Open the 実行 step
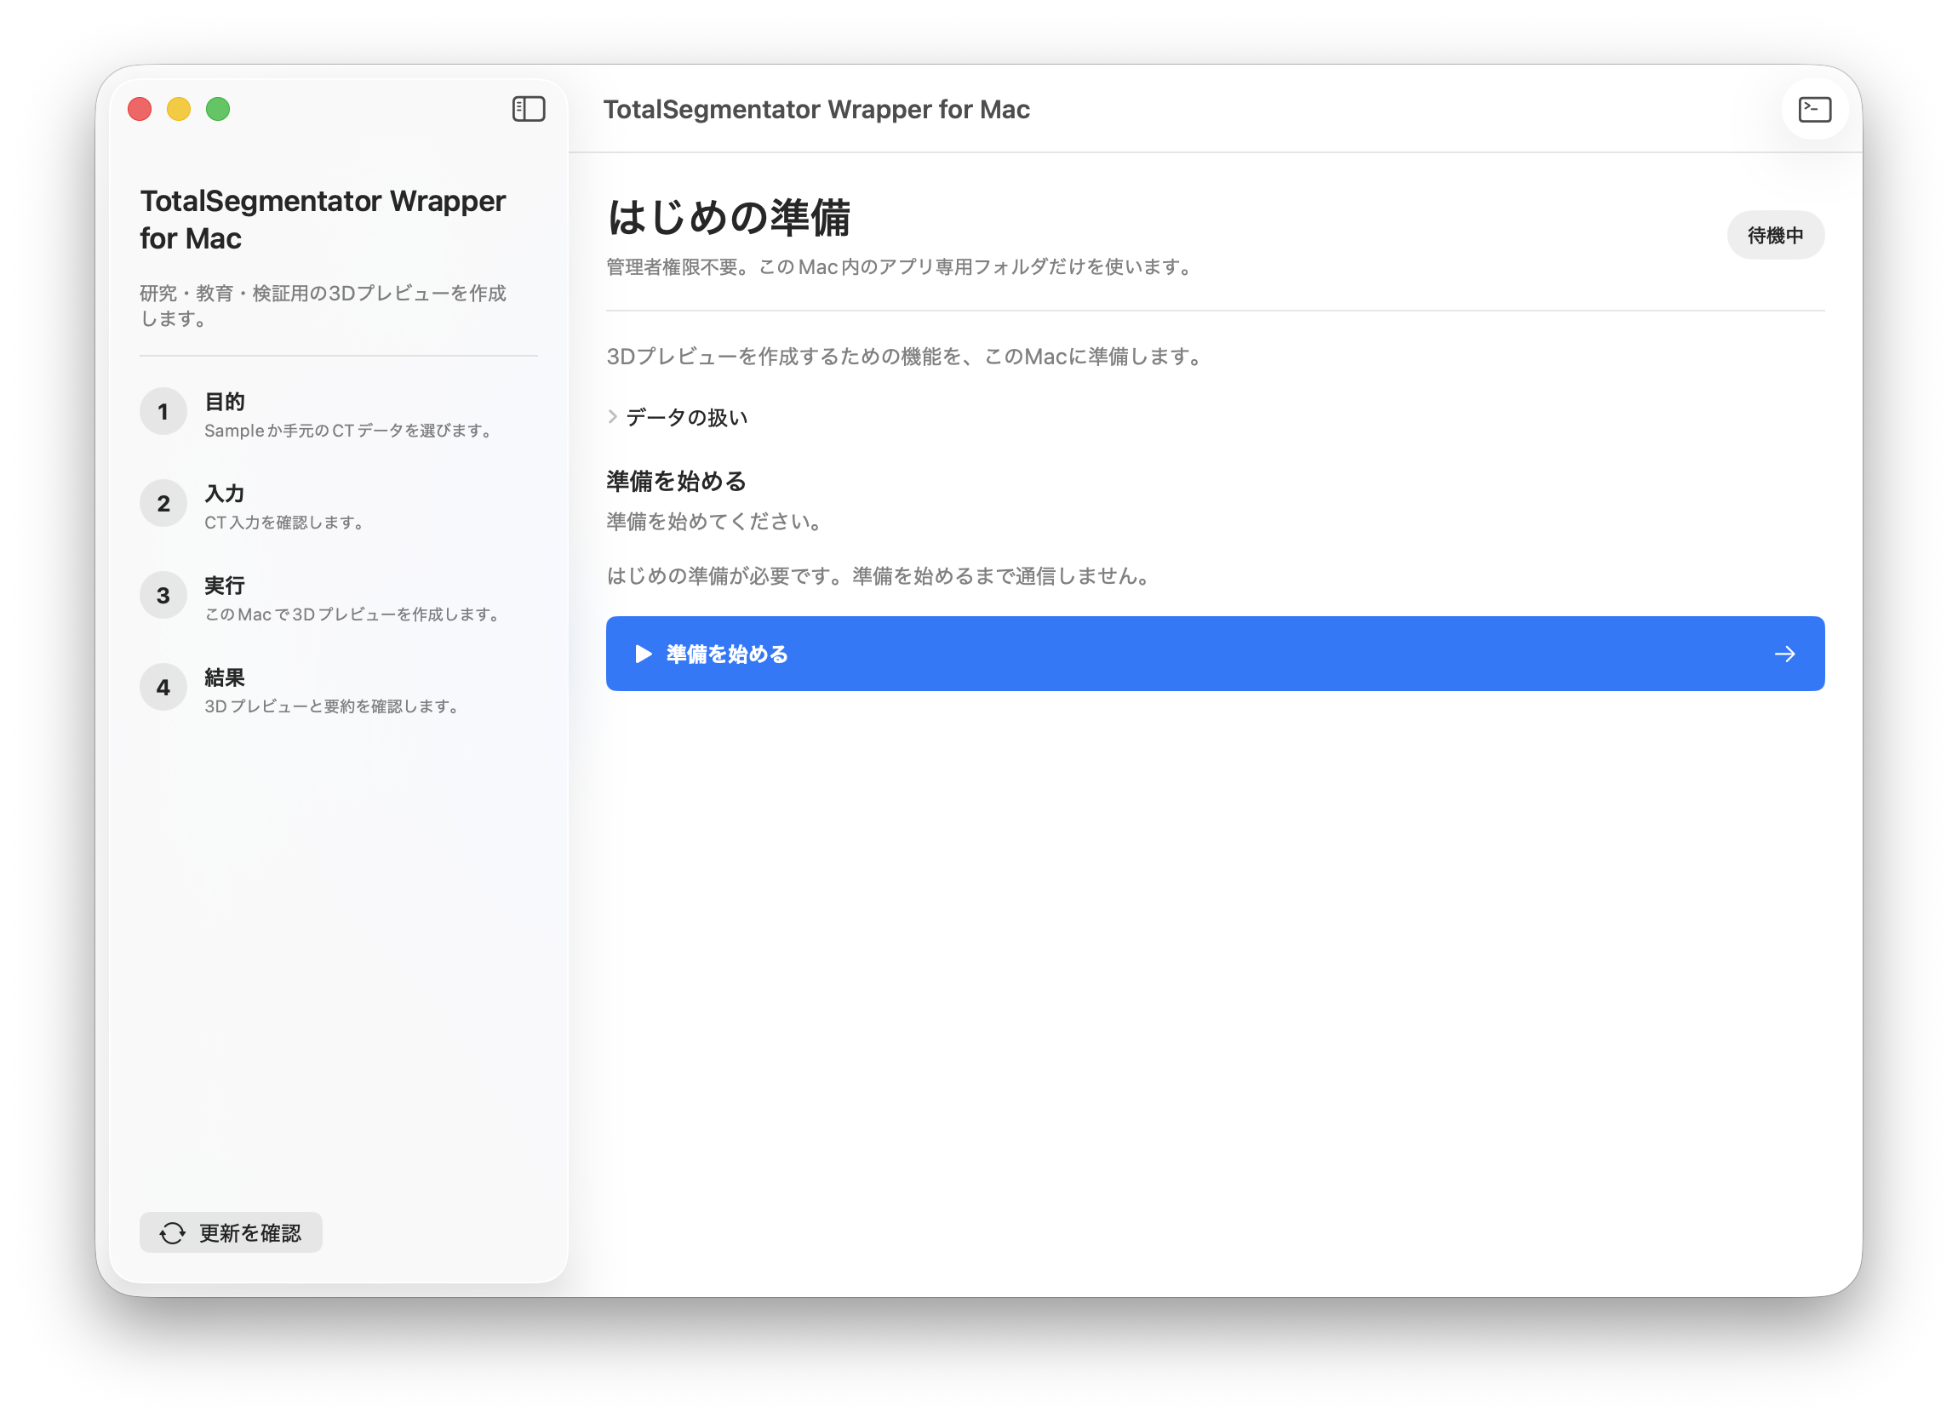Screen dimensions: 1958x1423 pos(339,598)
